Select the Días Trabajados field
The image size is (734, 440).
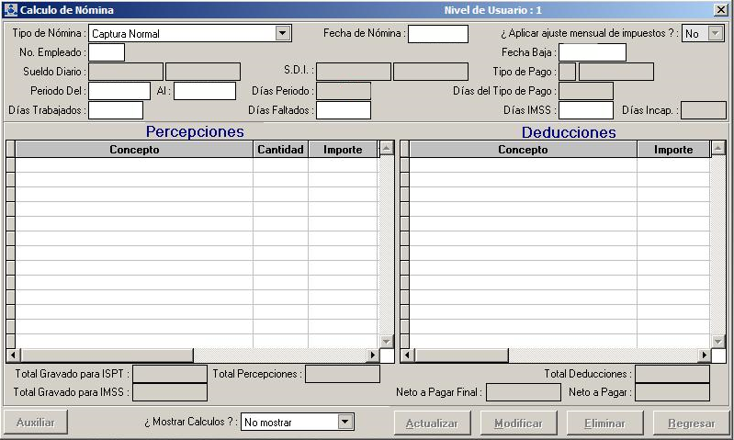point(116,110)
